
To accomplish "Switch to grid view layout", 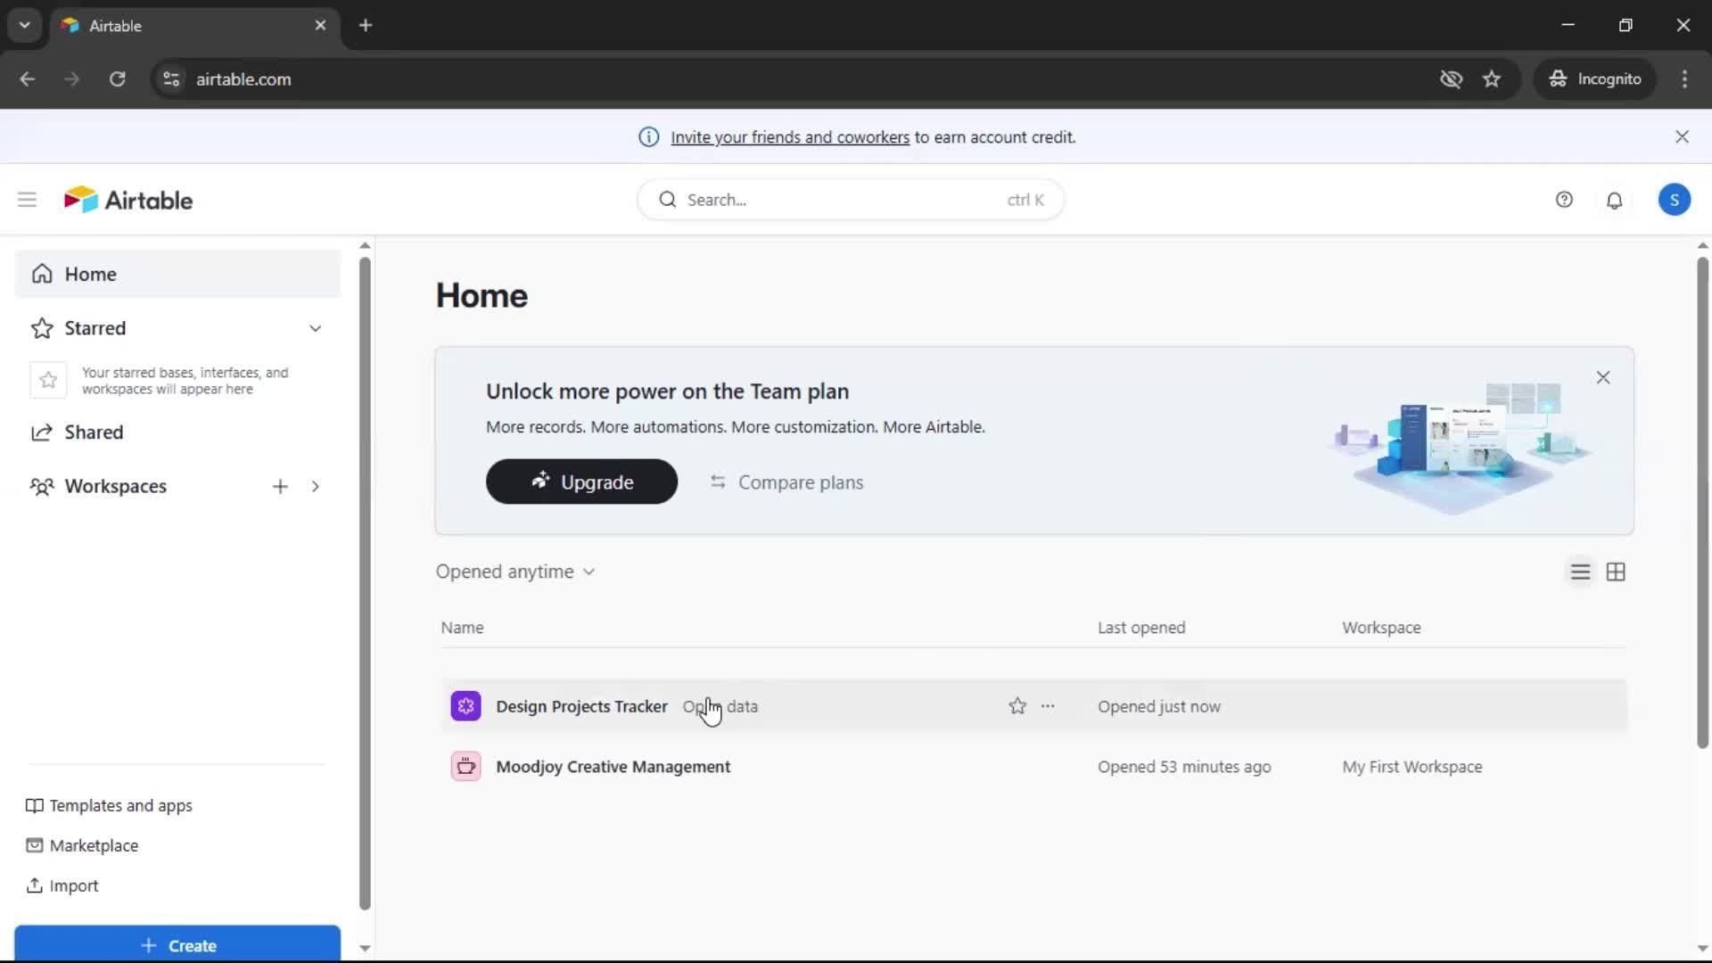I will click(1616, 572).
